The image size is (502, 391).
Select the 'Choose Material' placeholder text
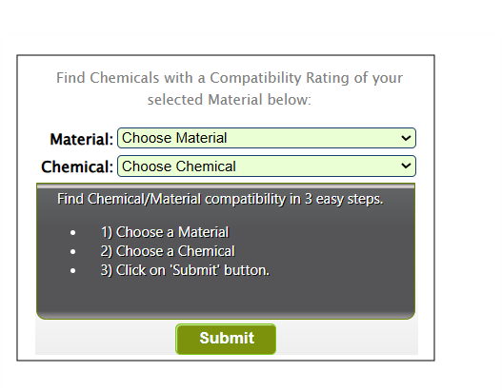[x=174, y=138]
